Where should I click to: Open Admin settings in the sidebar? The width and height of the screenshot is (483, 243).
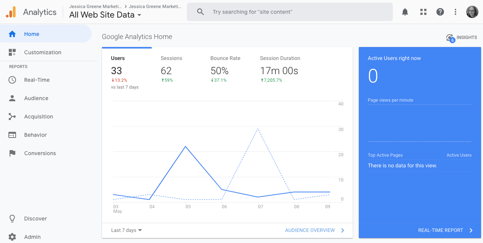46,237
